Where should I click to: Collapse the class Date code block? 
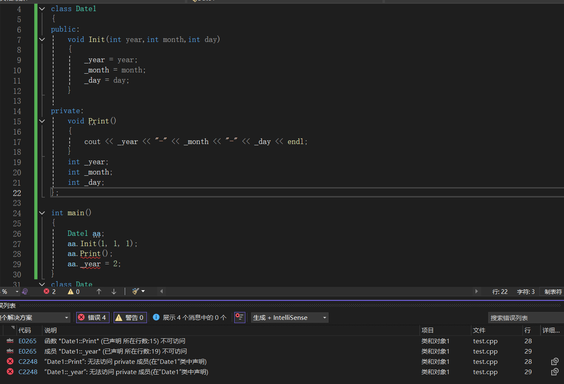(x=42, y=284)
